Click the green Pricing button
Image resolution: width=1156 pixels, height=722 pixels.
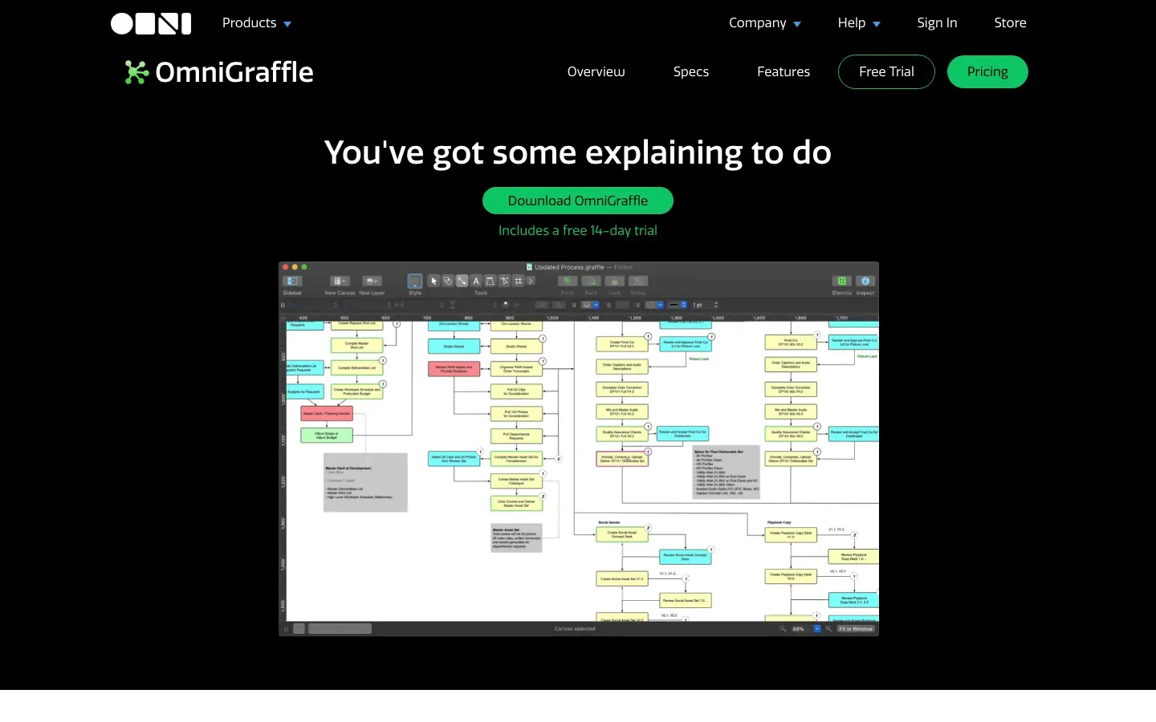(987, 72)
